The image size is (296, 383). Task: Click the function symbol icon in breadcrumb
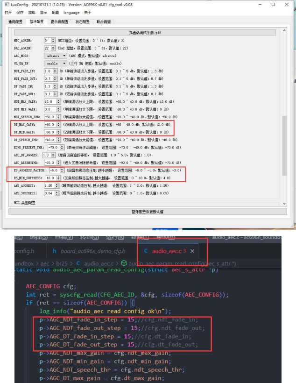pyautogui.click(x=124, y=263)
